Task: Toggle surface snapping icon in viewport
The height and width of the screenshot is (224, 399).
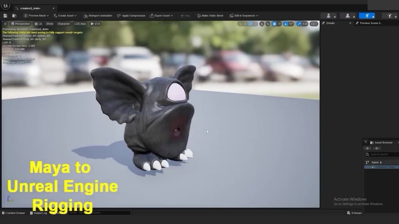Action: coord(268,24)
